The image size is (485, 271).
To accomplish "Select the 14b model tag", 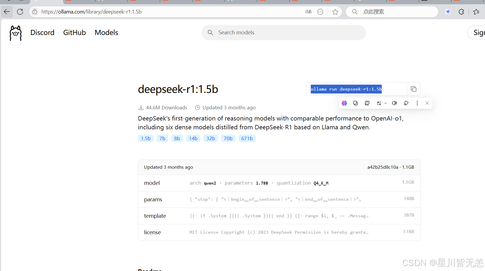I will tap(193, 138).
